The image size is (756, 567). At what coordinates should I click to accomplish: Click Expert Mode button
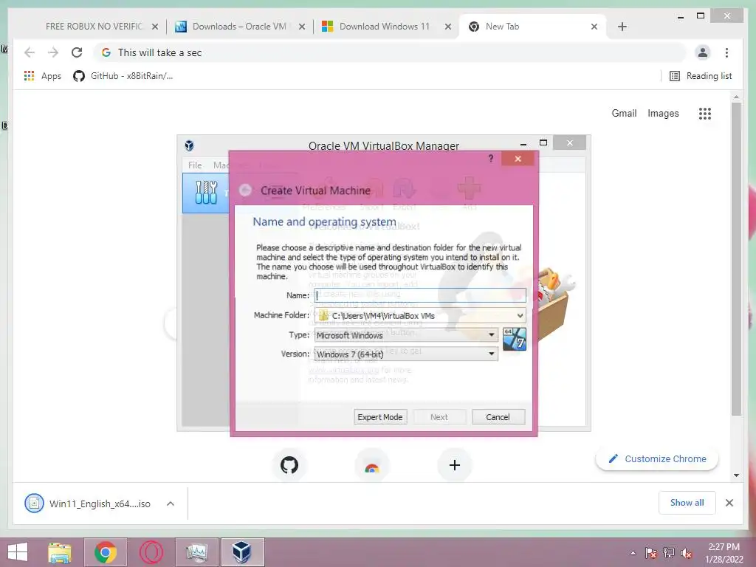point(380,416)
